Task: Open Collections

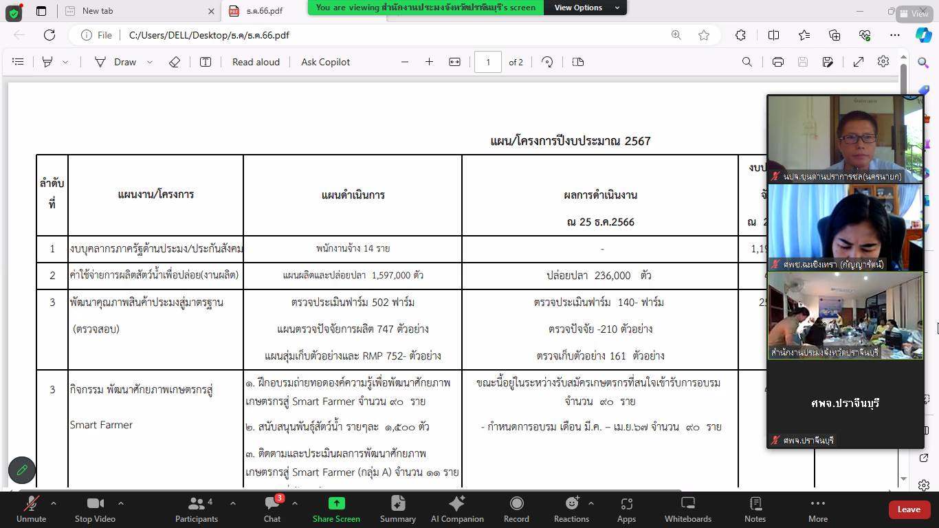Action: (x=835, y=35)
